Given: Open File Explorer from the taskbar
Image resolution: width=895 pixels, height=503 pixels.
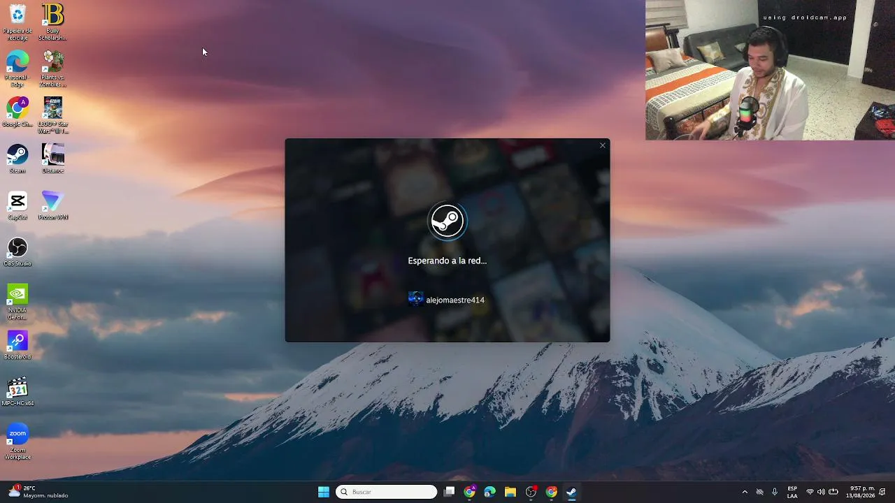Looking at the screenshot, I should point(510,492).
